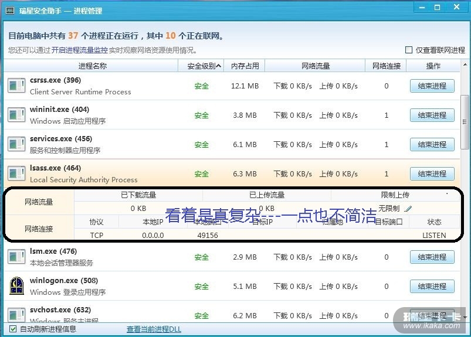End the csrss.exe process
Image resolution: width=471 pixels, height=337 pixels.
[x=432, y=86]
